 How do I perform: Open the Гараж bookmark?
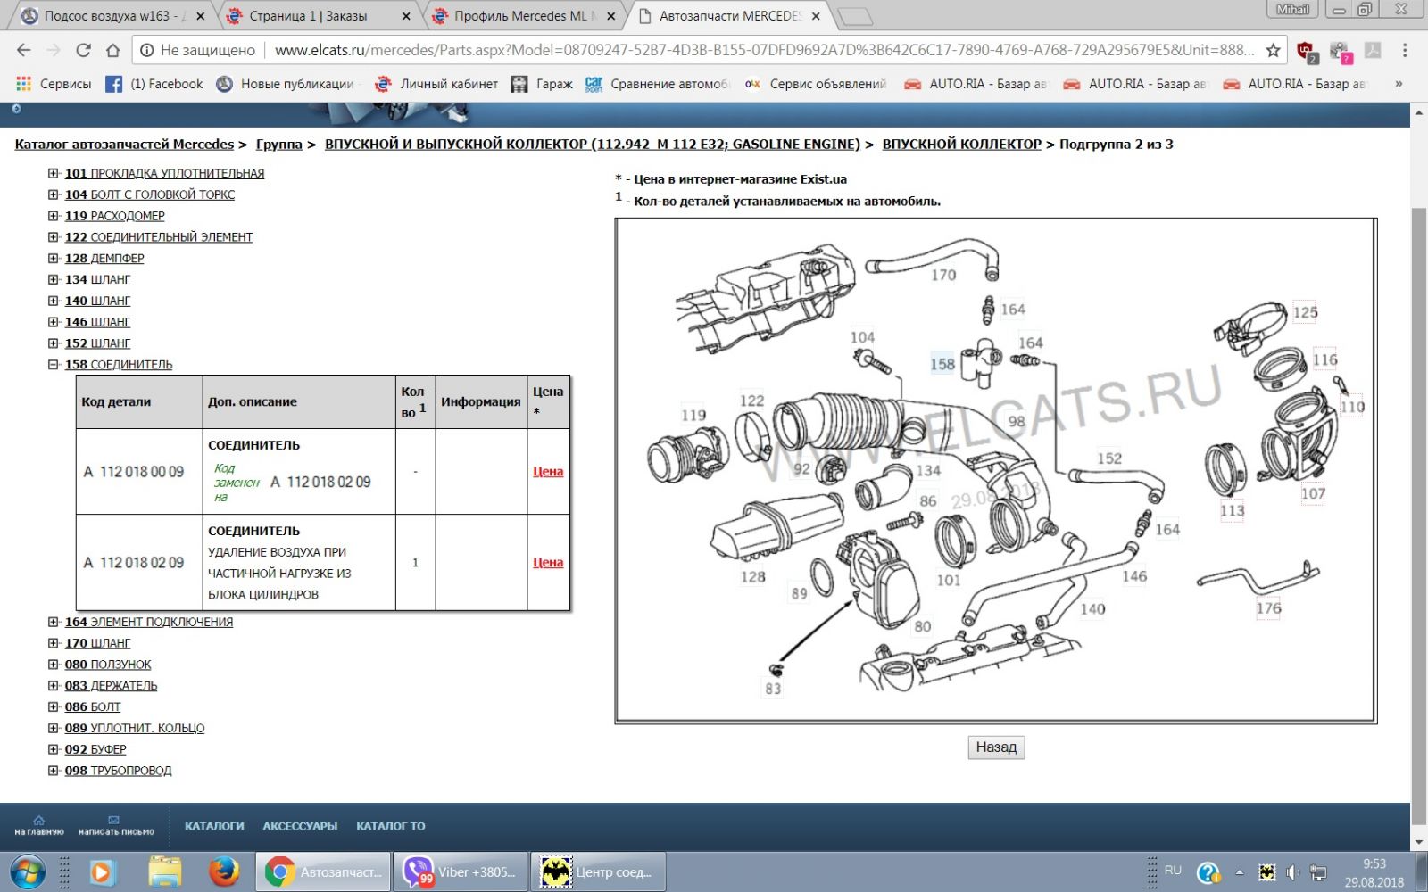542,84
